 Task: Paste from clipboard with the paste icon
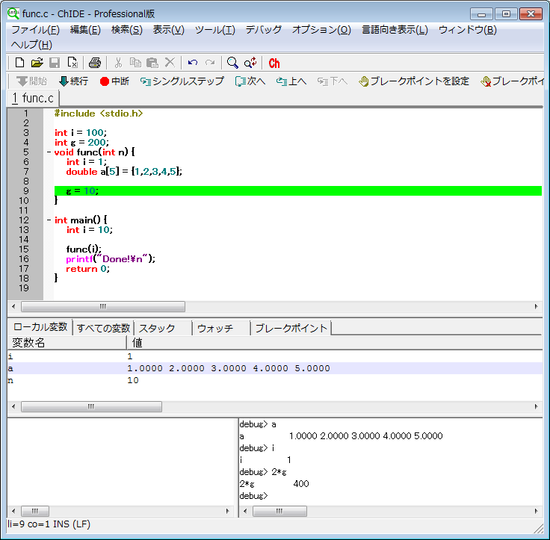click(152, 63)
